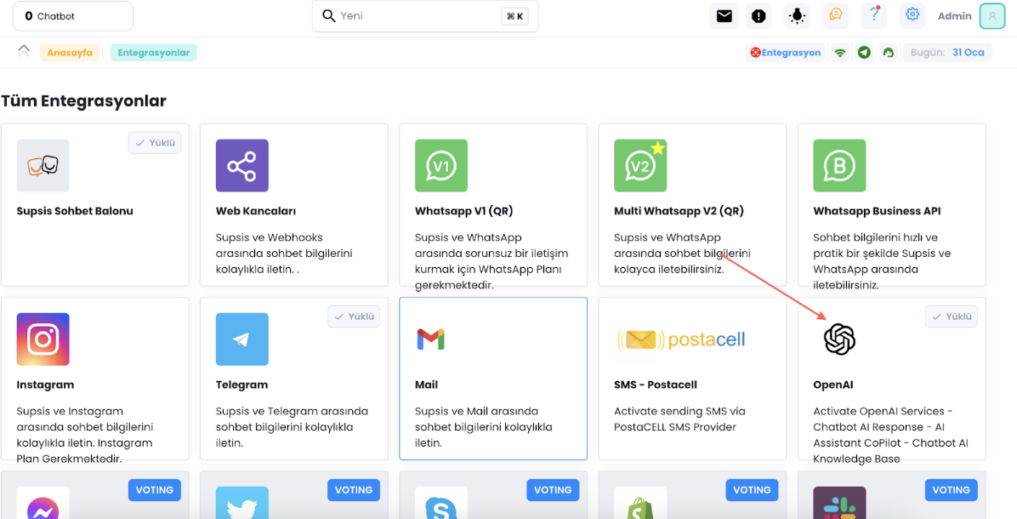Click the green wifi status icon
Image resolution: width=1017 pixels, height=519 pixels.
pyautogui.click(x=840, y=53)
